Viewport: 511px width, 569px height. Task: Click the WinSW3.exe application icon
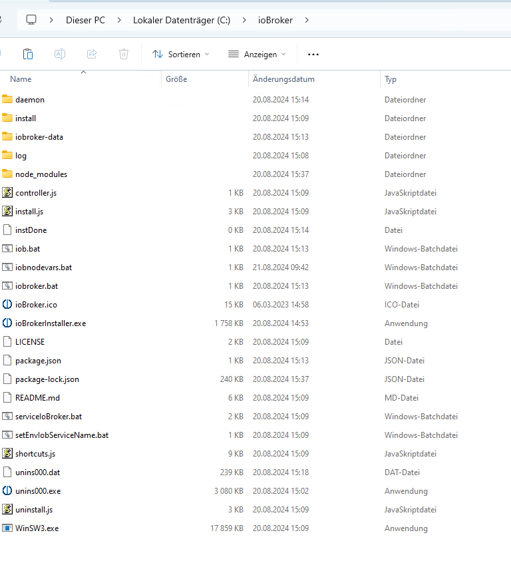click(x=7, y=528)
